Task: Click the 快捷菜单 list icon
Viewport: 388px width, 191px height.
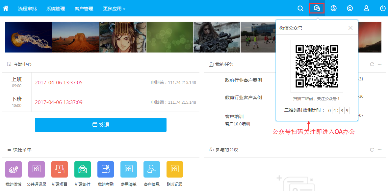Action: tap(9, 150)
